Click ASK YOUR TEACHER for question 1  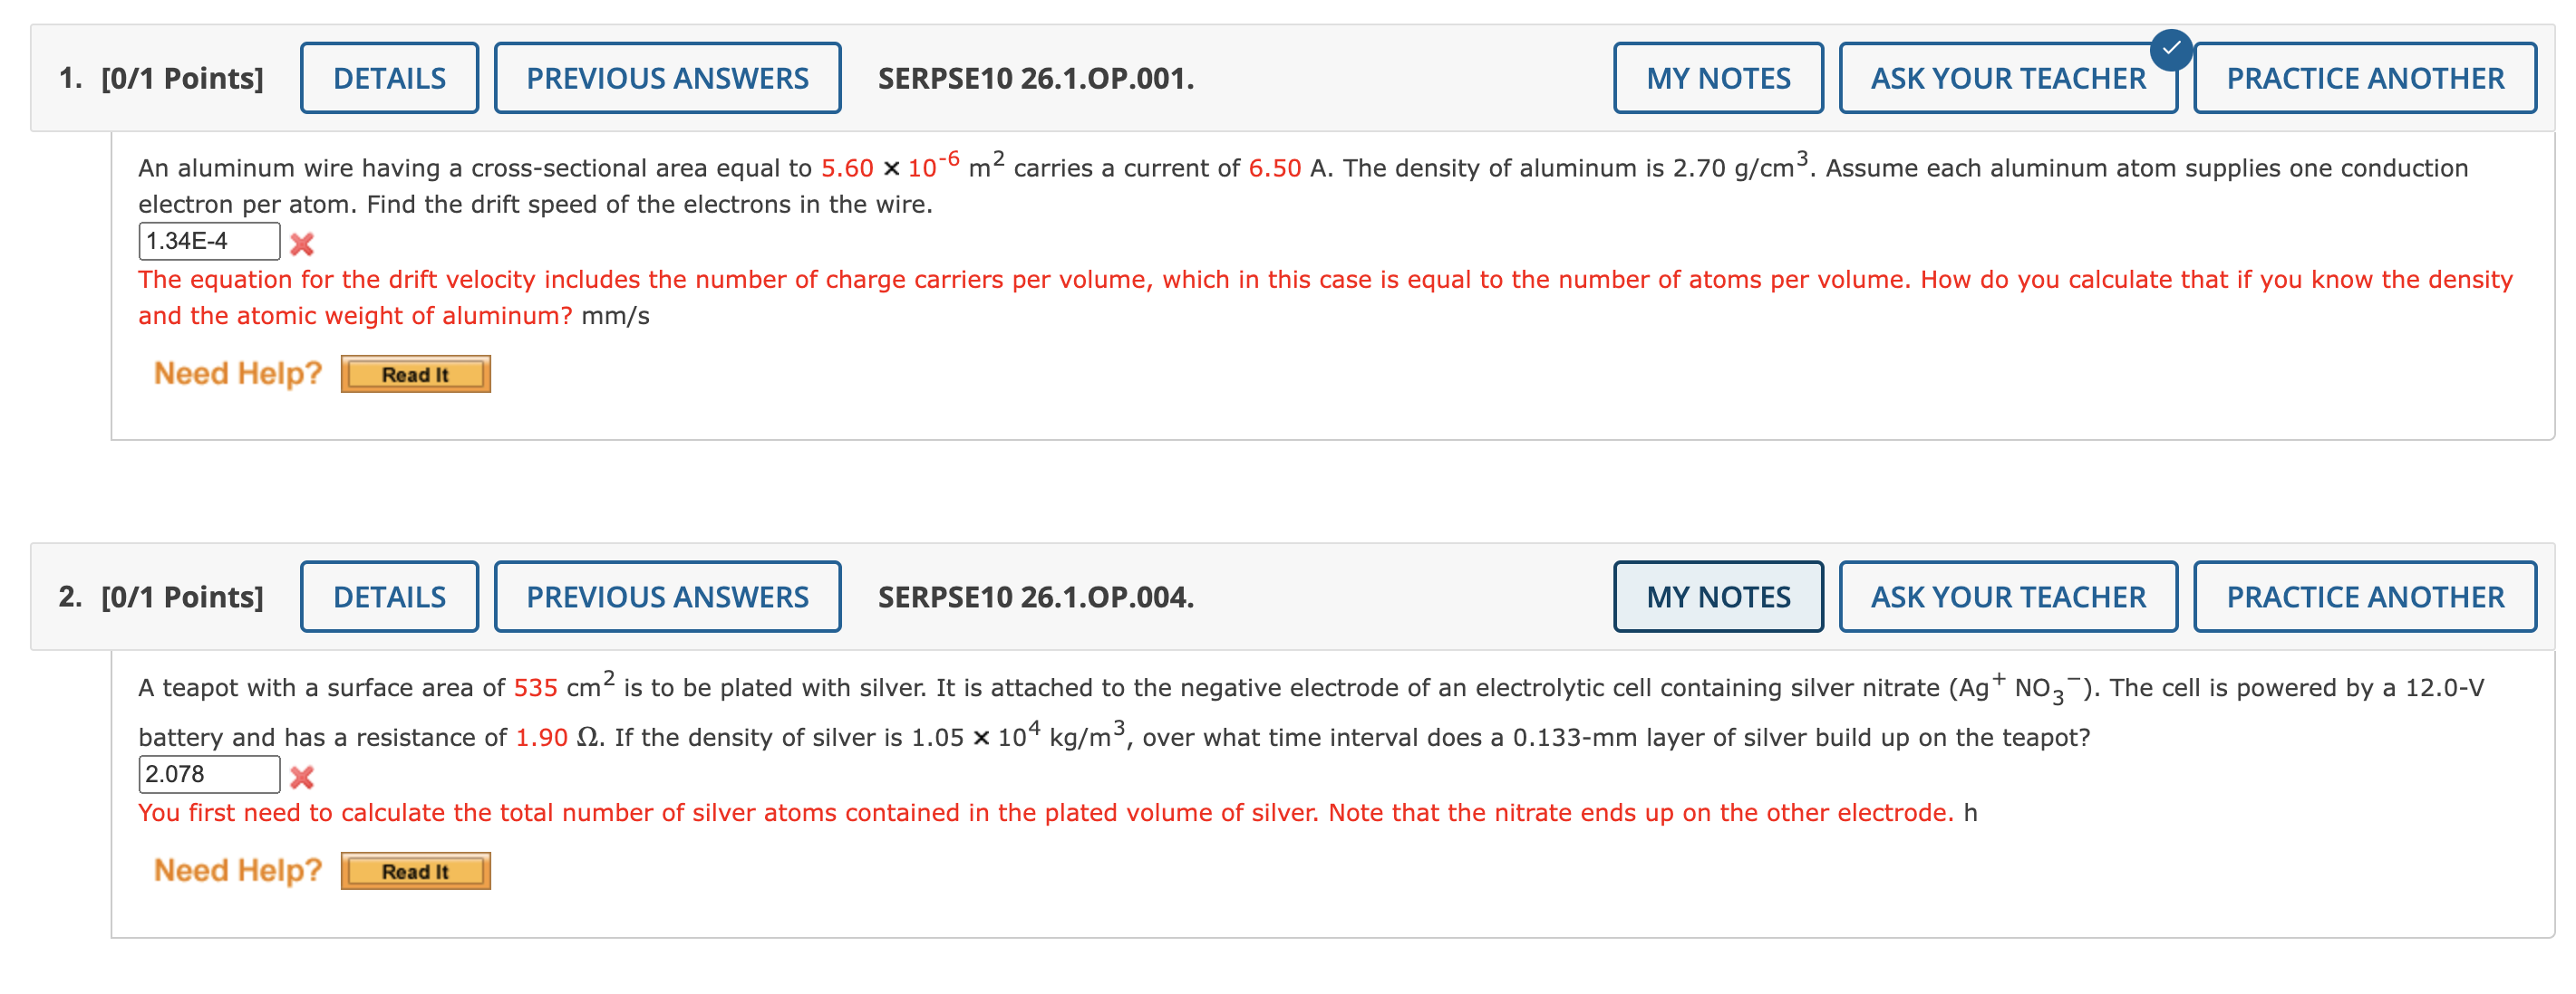pos(2007,78)
